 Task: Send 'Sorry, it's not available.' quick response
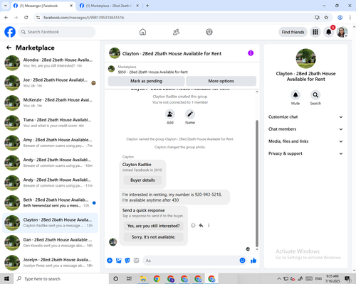(153, 237)
